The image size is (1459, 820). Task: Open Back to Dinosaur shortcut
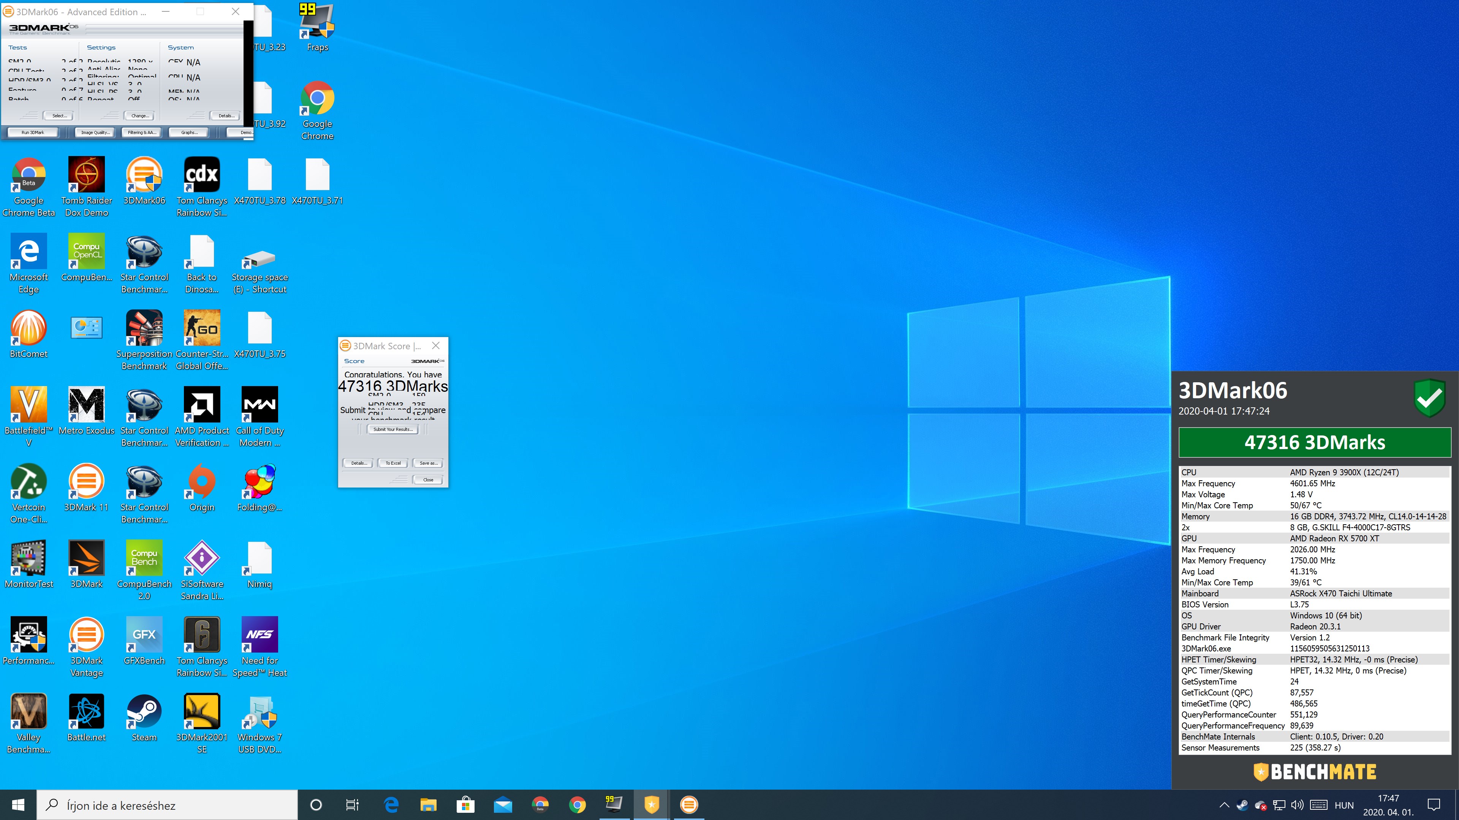click(x=202, y=264)
